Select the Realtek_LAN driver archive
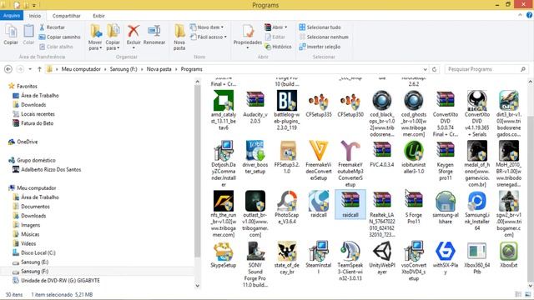This screenshot has width=534, height=300. coord(382,201)
